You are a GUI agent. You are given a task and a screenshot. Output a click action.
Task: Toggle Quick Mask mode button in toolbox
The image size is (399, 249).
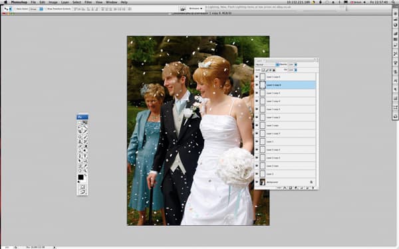[x=82, y=187]
